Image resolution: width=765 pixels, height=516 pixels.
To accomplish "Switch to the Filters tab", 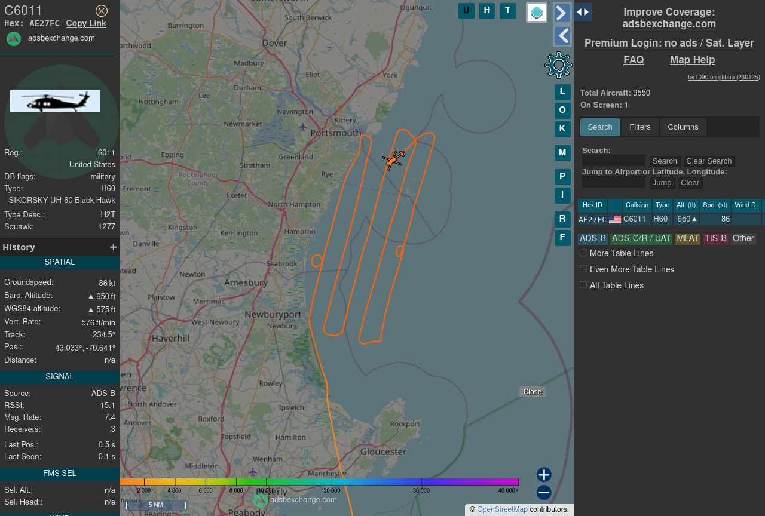I will click(640, 127).
